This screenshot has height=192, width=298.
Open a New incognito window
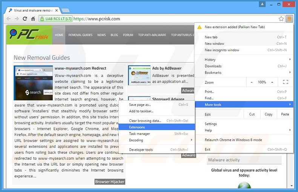click(x=244, y=50)
